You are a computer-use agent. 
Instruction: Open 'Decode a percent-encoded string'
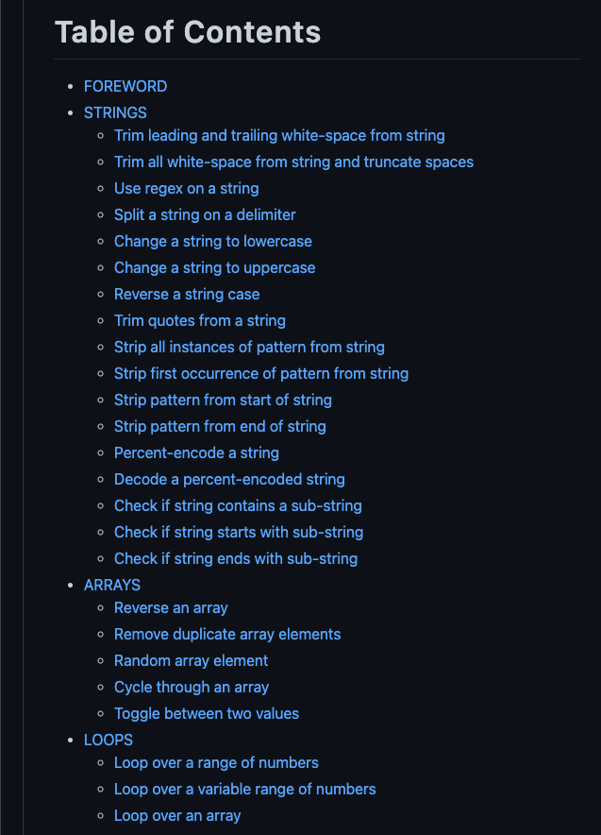(229, 479)
